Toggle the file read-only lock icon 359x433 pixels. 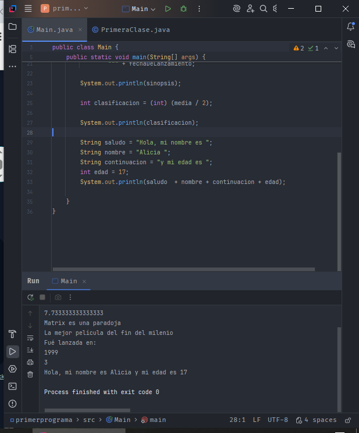pyautogui.click(x=348, y=420)
